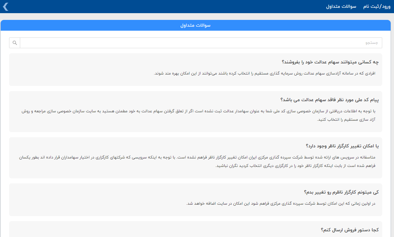Select the question کی میتونم کارگزار ناظرم رو تغییر بدم
This screenshot has width=394, height=237.
point(341,192)
